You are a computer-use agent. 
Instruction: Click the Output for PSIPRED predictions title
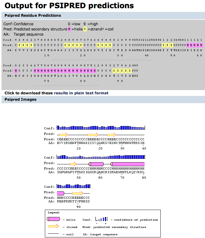pyautogui.click(x=69, y=5)
